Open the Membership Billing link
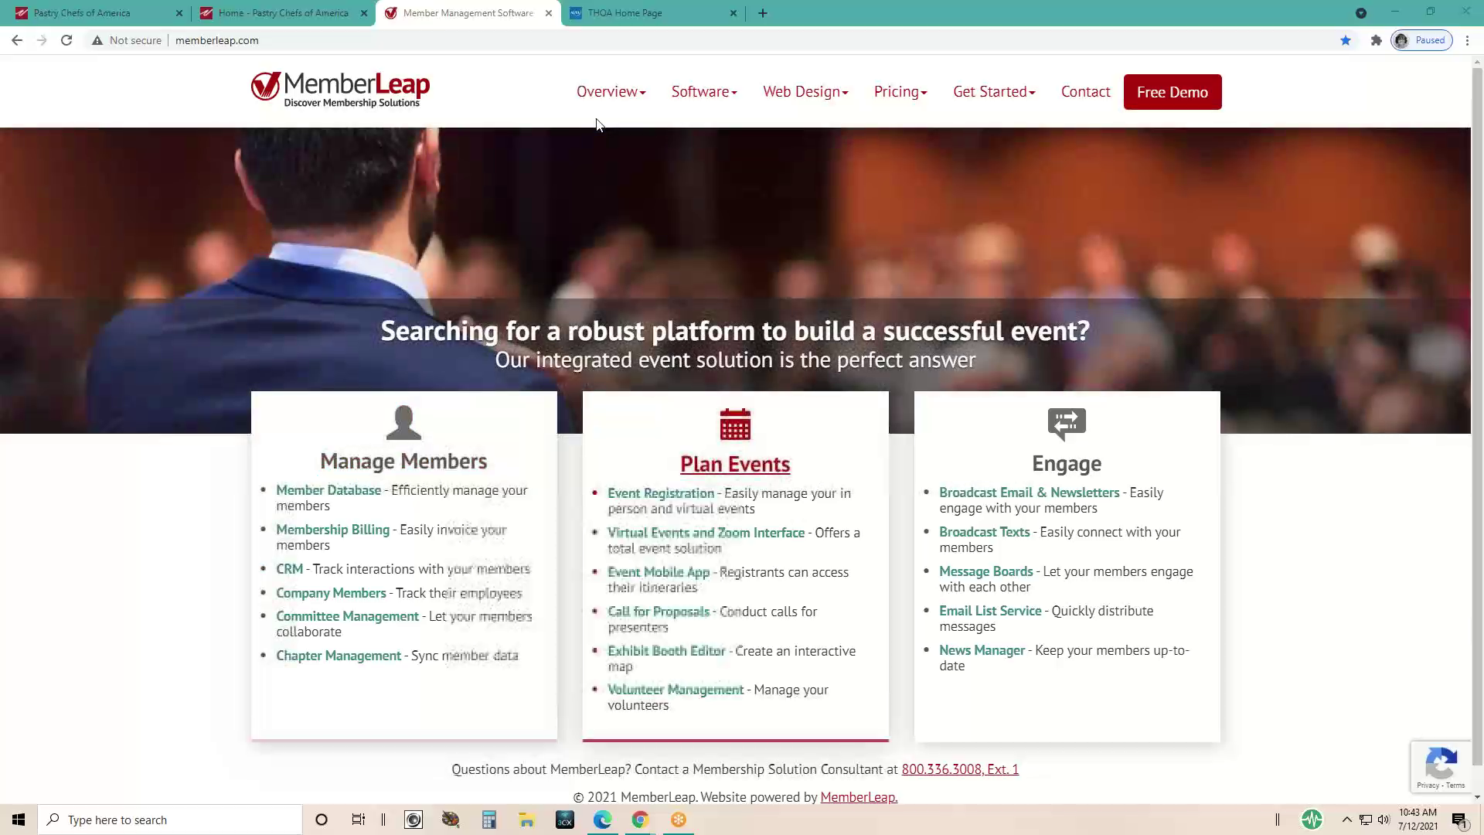Image resolution: width=1484 pixels, height=835 pixels. (333, 530)
